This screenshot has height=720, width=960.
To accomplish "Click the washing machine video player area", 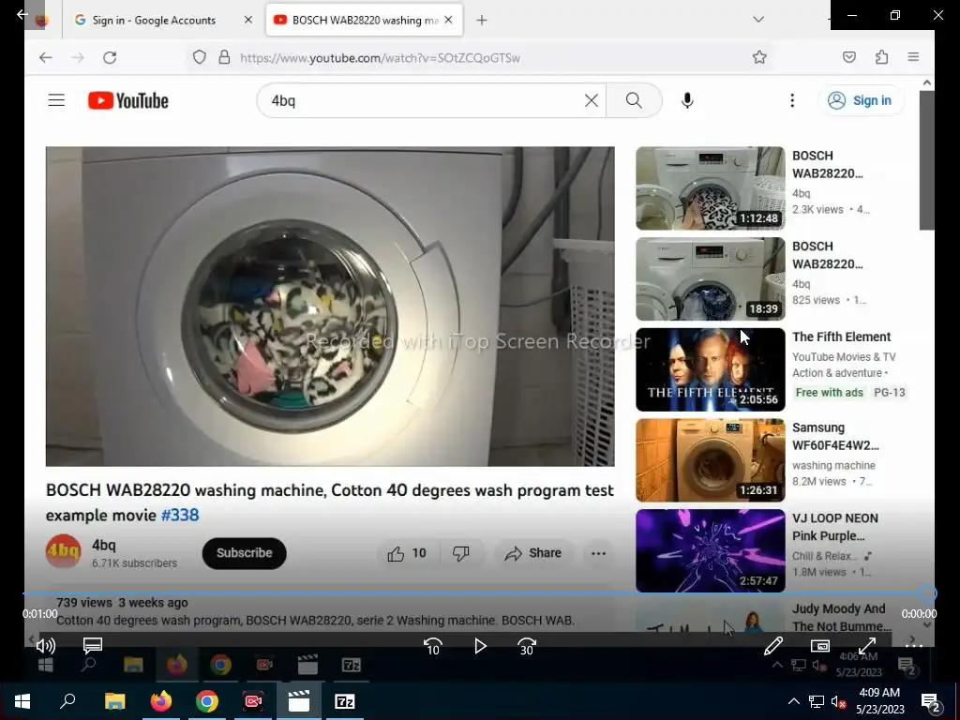I will point(330,307).
